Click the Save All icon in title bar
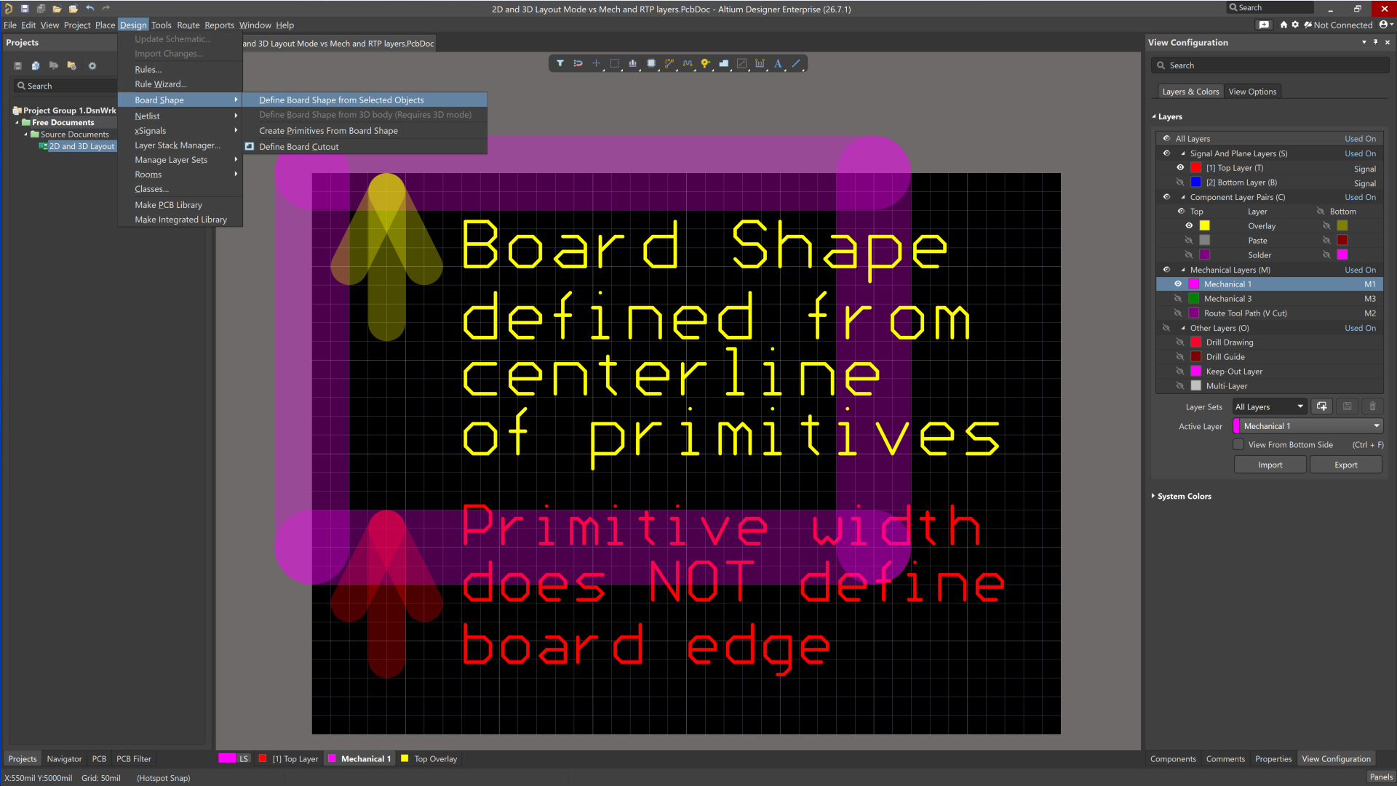Screen dimensions: 1397x786 pos(41,9)
